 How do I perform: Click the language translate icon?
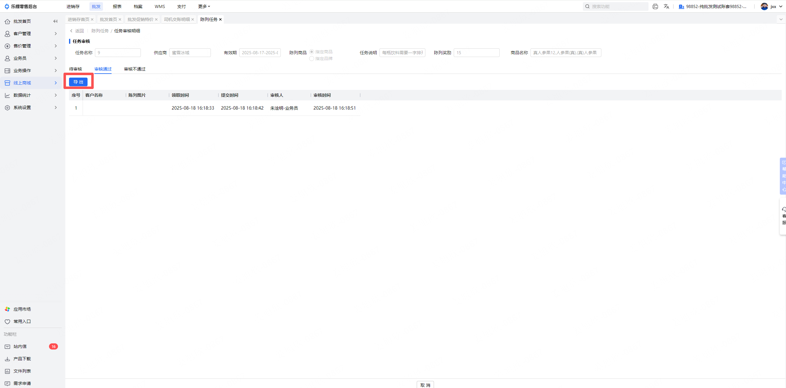click(666, 6)
